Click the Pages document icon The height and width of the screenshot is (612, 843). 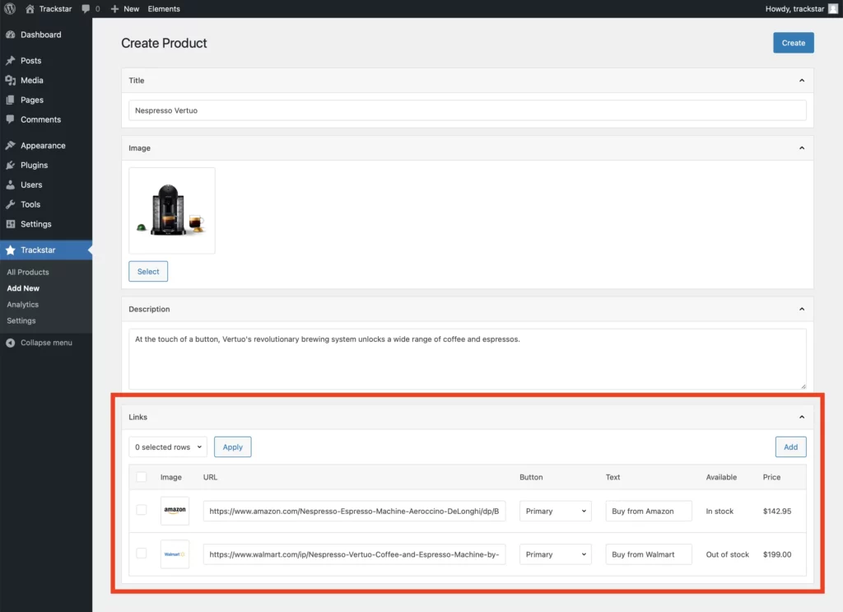tap(10, 100)
